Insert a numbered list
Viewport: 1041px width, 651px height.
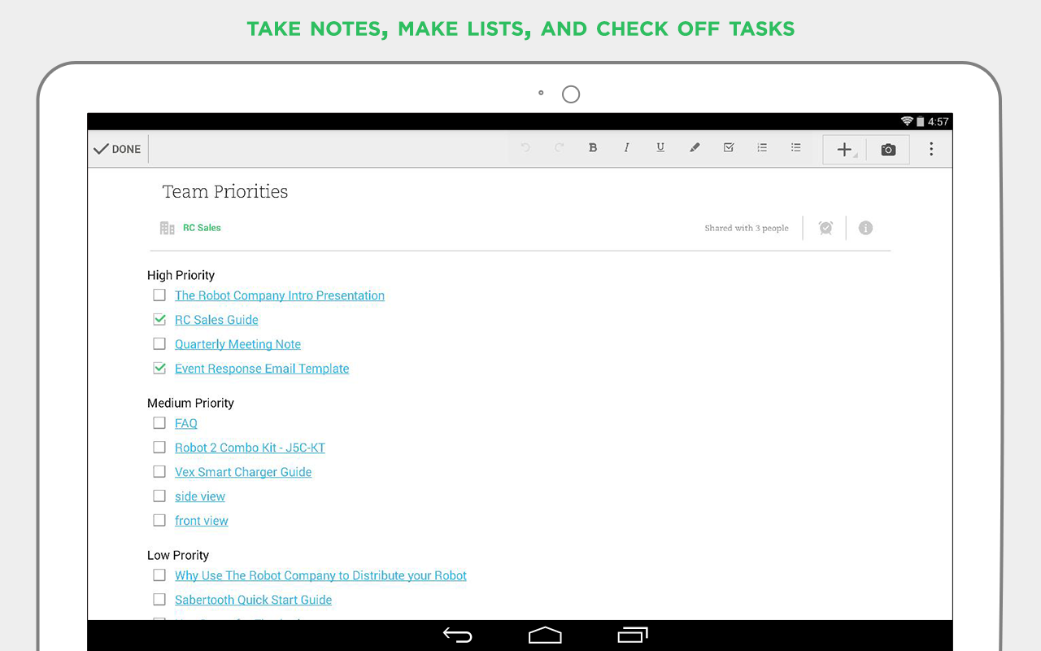(762, 148)
